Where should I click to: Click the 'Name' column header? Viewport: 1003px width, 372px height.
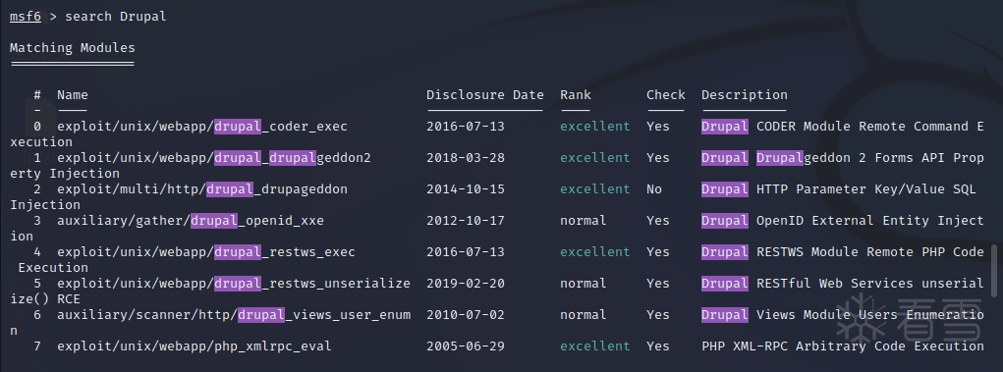pos(73,95)
